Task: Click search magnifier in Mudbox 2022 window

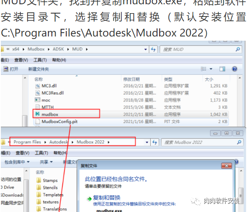Action: point(239,142)
